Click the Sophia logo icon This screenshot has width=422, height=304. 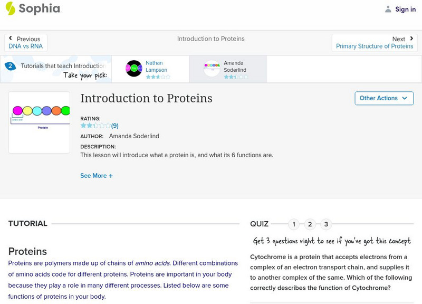coord(11,8)
